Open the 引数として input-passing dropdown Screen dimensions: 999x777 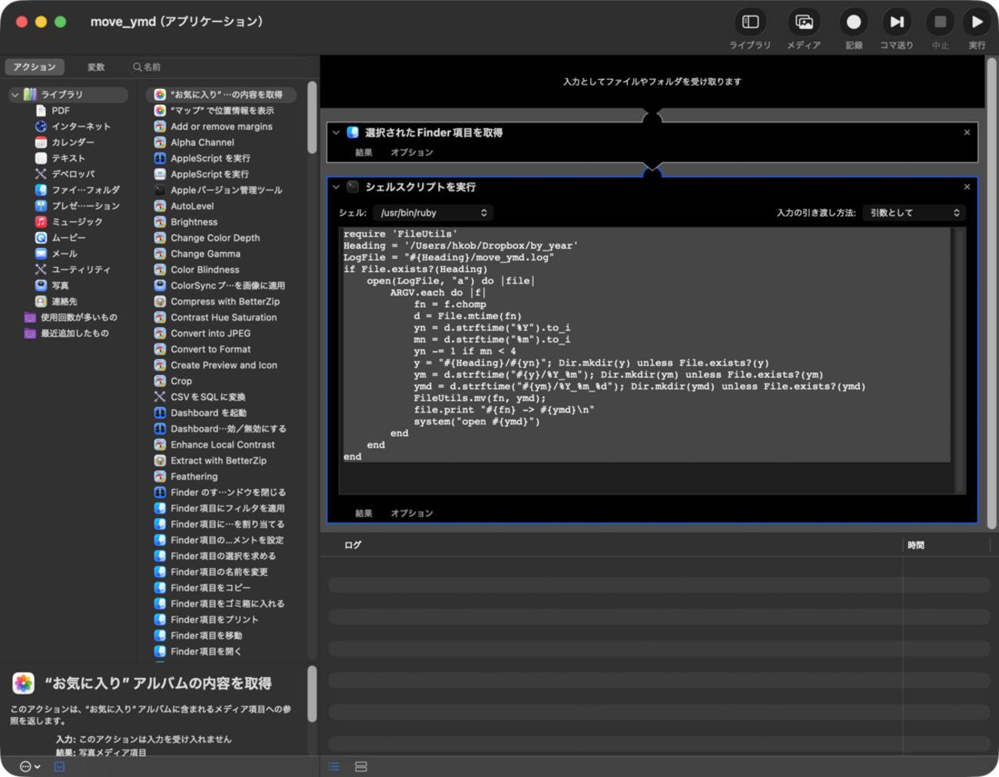[x=914, y=213]
